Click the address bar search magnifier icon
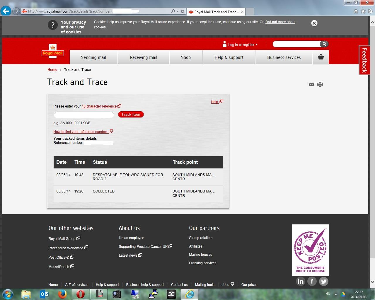 coord(173,11)
